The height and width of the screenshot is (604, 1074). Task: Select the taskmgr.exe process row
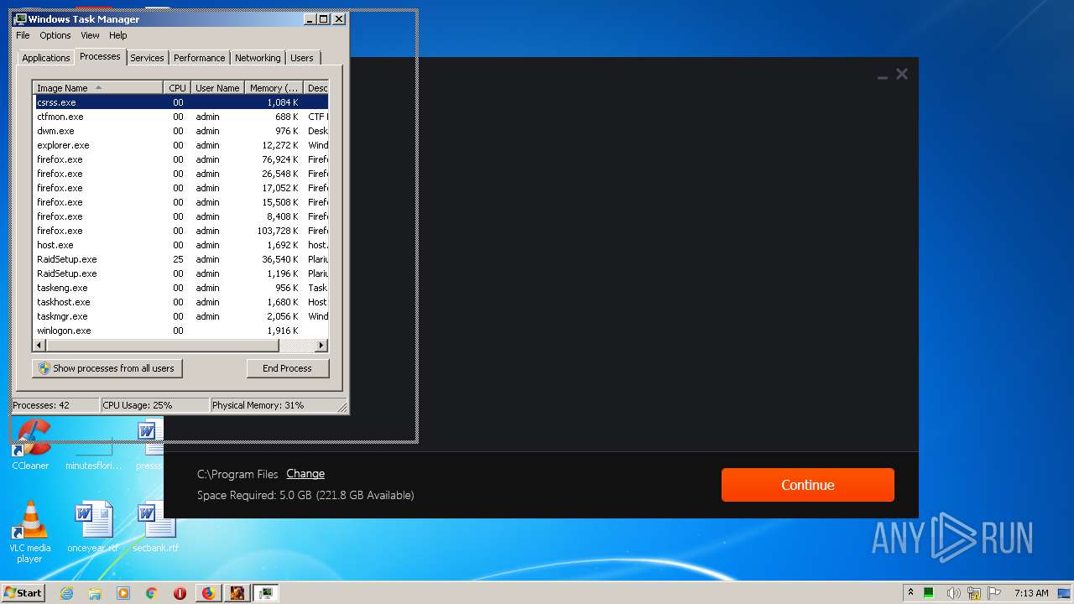180,316
